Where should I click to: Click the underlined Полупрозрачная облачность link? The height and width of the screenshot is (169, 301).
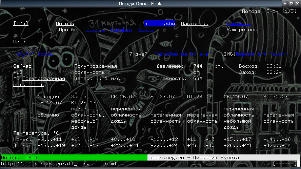click(x=43, y=79)
